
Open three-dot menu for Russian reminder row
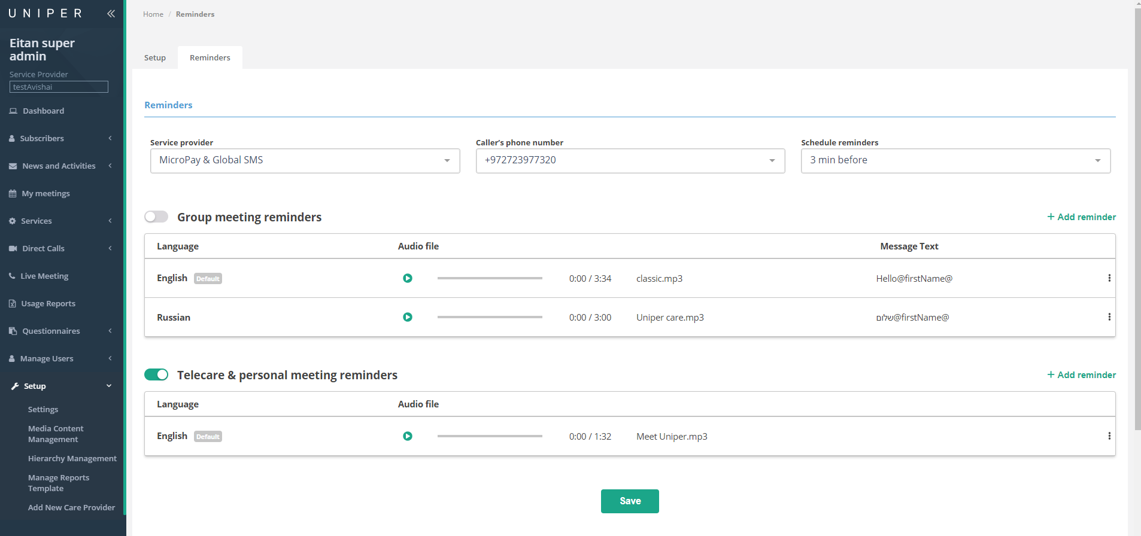(1109, 317)
